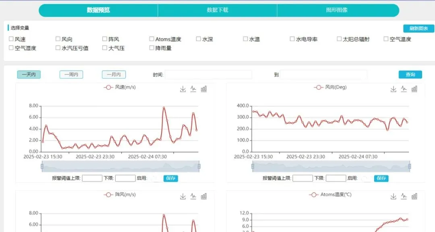This screenshot has width=435, height=232.
Task: Save 风向 alarm threshold settings
Action: [x=381, y=178]
